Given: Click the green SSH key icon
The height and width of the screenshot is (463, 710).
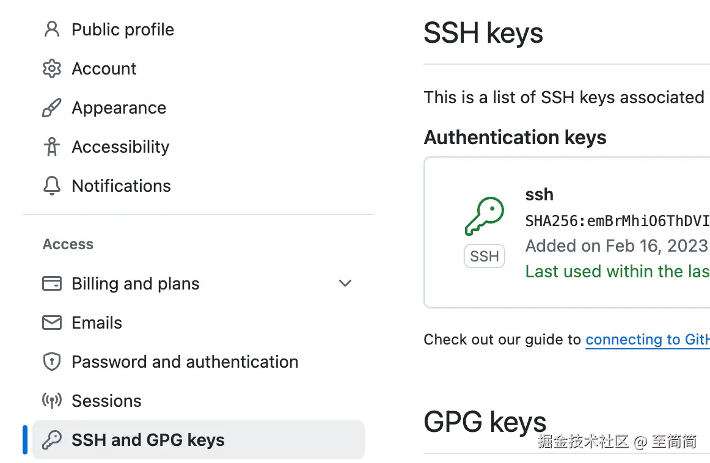Looking at the screenshot, I should [484, 216].
